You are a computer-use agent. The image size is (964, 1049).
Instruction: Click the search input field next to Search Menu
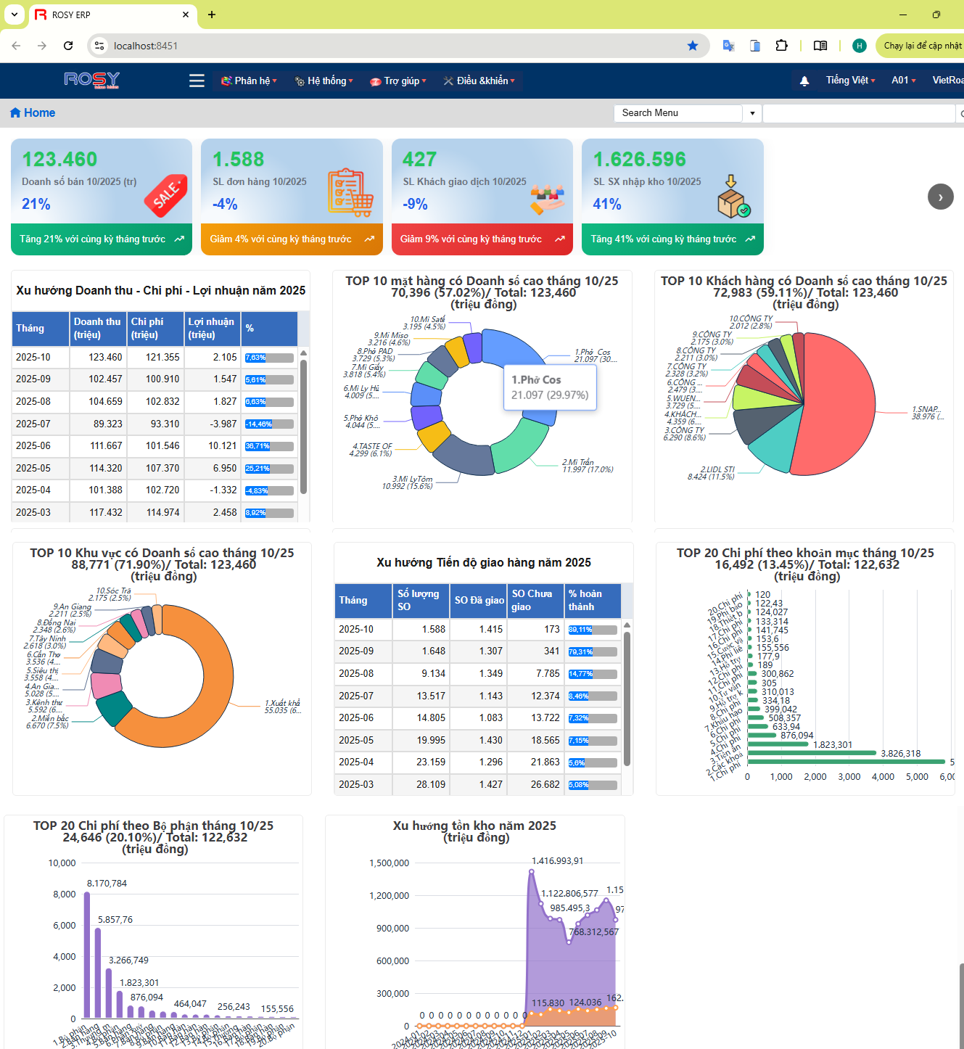858,113
